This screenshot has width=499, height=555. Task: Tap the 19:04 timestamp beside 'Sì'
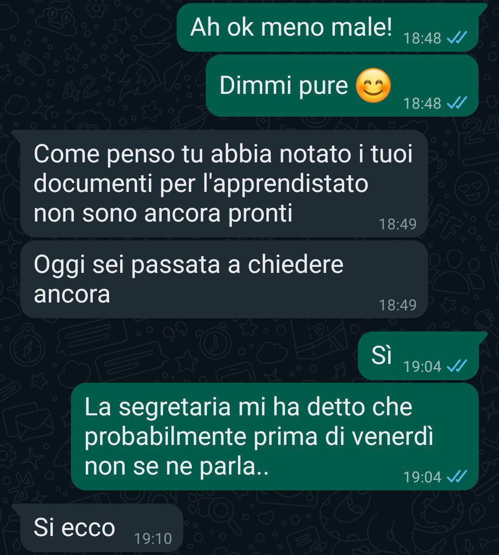pyautogui.click(x=422, y=367)
